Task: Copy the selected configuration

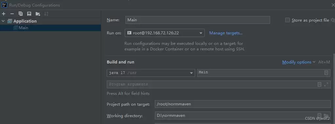Action: pyautogui.click(x=21, y=14)
